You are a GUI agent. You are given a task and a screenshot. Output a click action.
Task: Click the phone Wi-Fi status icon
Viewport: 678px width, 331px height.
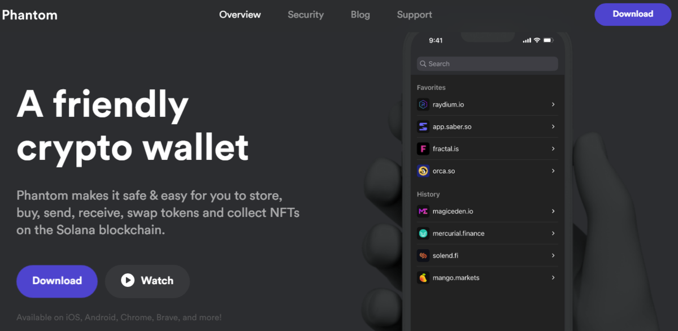[x=537, y=40]
